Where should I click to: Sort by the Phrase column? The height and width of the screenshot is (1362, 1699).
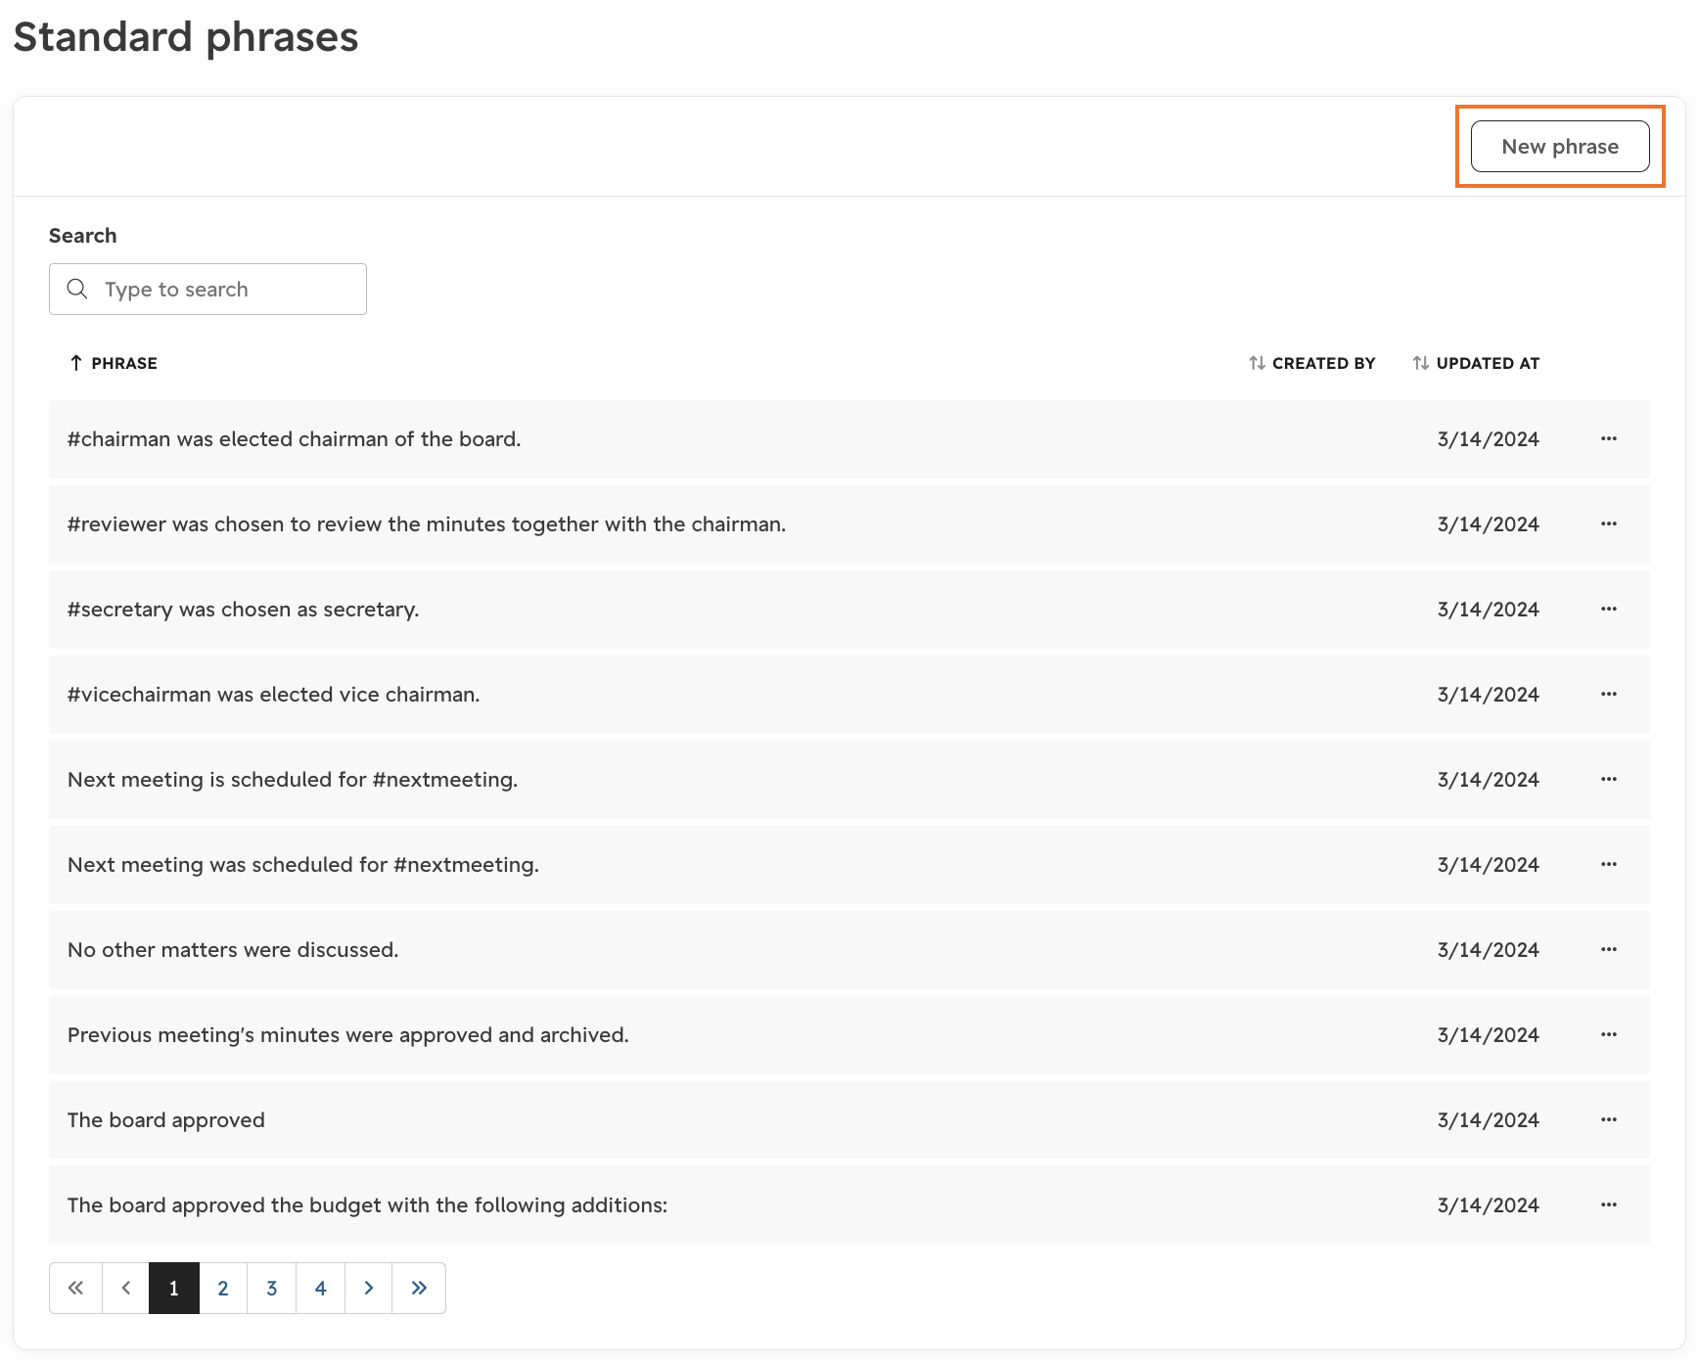pyautogui.click(x=114, y=363)
